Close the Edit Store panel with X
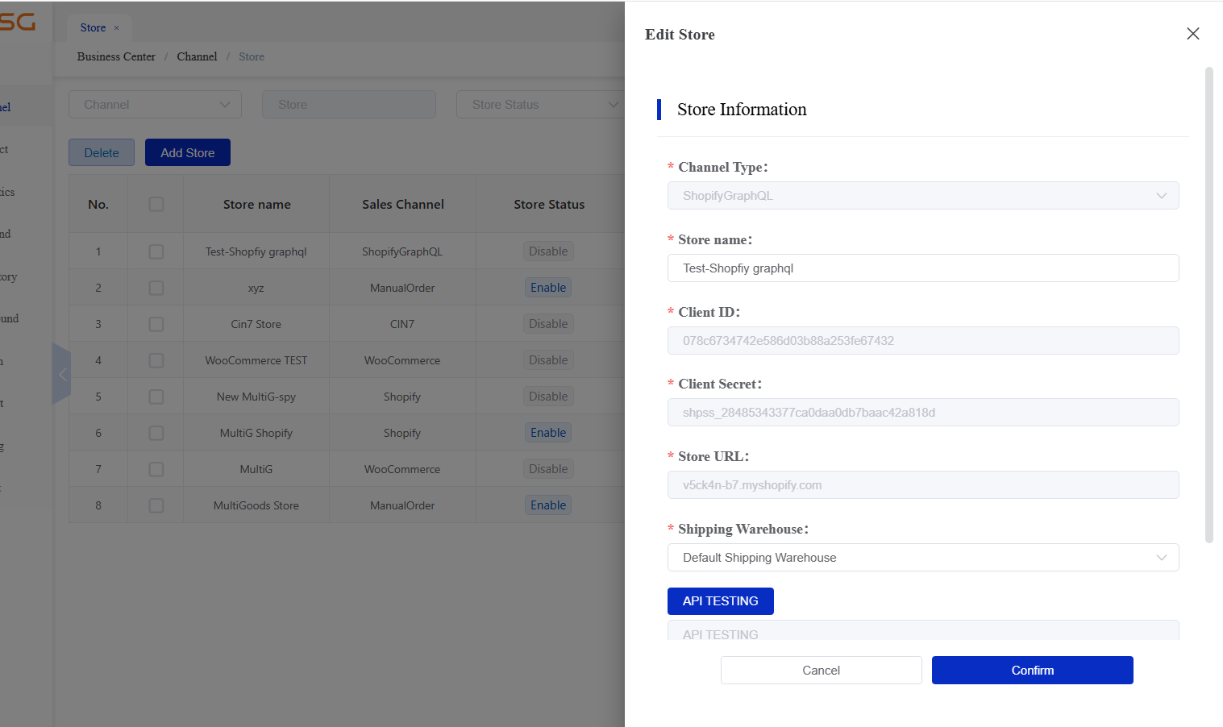The height and width of the screenshot is (727, 1223). click(x=1193, y=34)
